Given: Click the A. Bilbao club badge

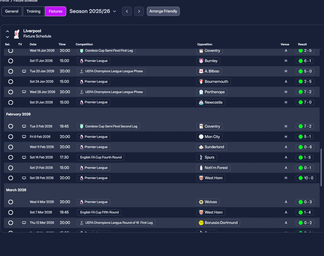Looking at the screenshot, I should point(201,71).
